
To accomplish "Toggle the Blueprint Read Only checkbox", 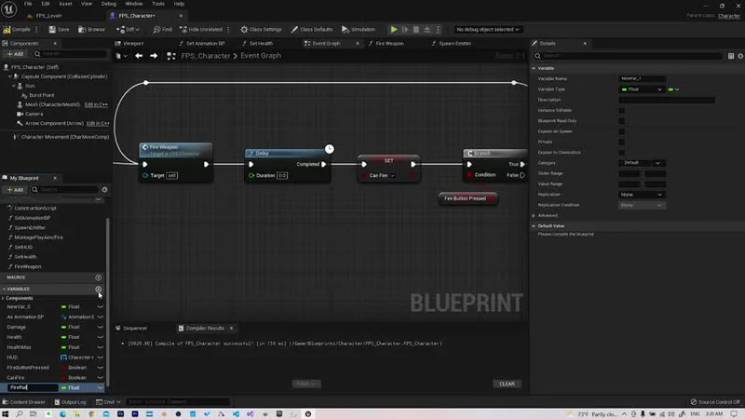I will click(x=621, y=121).
